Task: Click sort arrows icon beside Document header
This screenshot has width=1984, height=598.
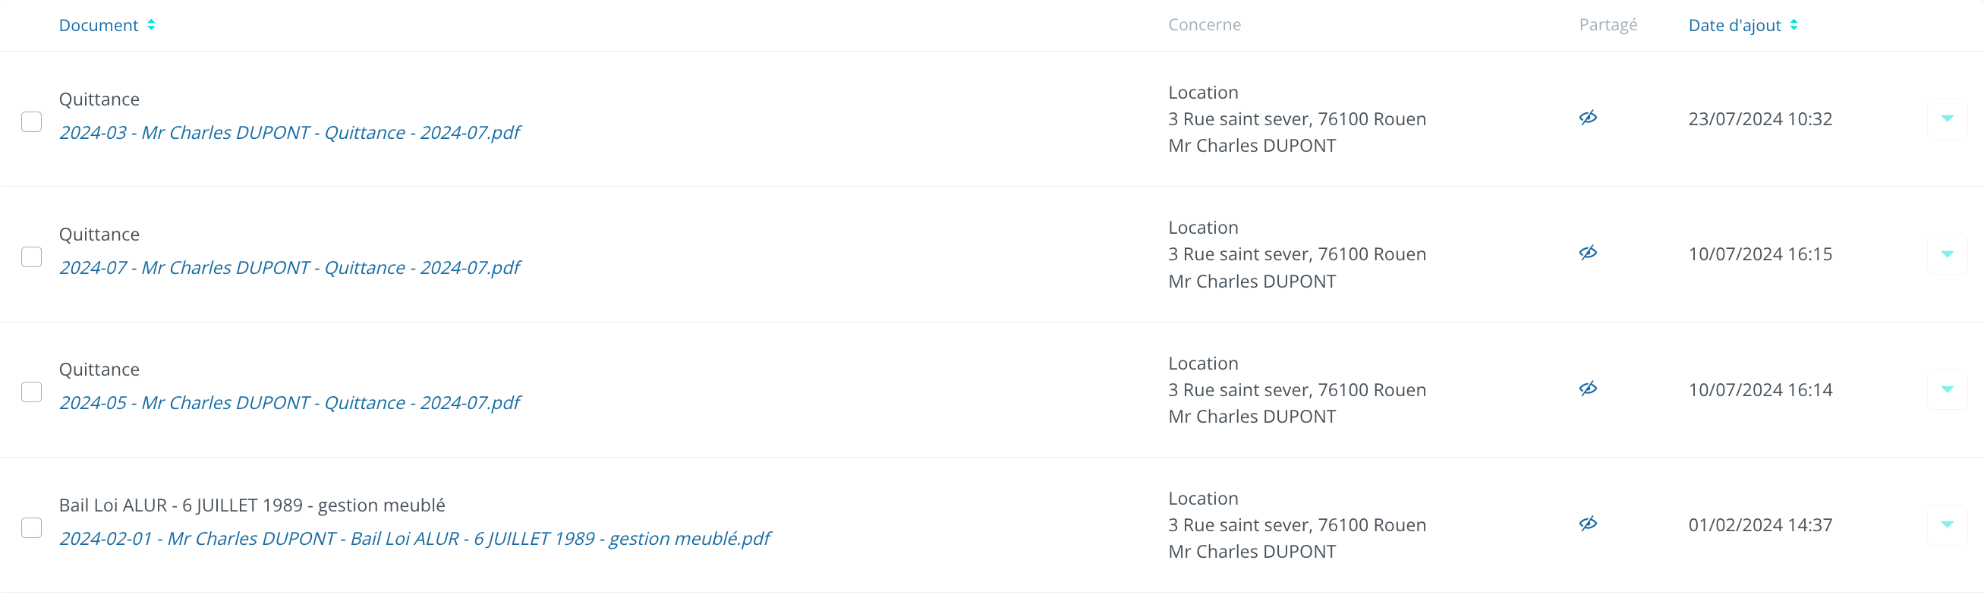Action: tap(152, 25)
